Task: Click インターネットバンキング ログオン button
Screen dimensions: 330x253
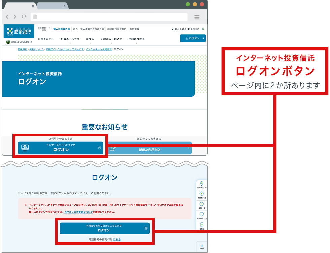Action: point(60,148)
